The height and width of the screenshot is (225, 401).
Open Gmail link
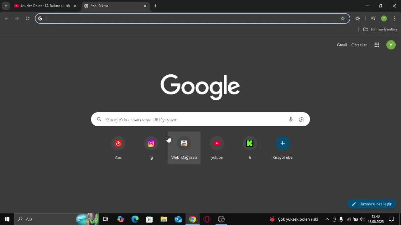pyautogui.click(x=342, y=45)
